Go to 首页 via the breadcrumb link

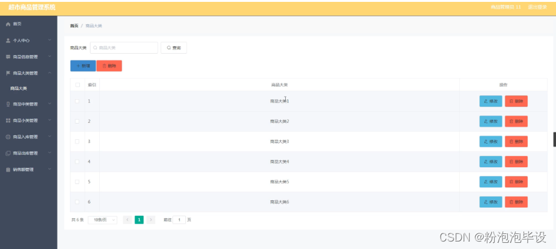point(74,26)
